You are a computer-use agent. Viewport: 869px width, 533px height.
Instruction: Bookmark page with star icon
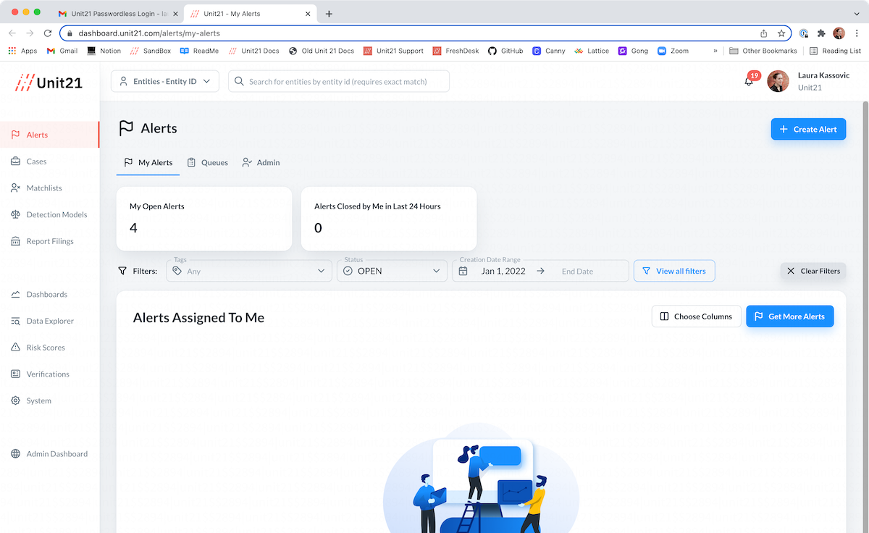[781, 33]
